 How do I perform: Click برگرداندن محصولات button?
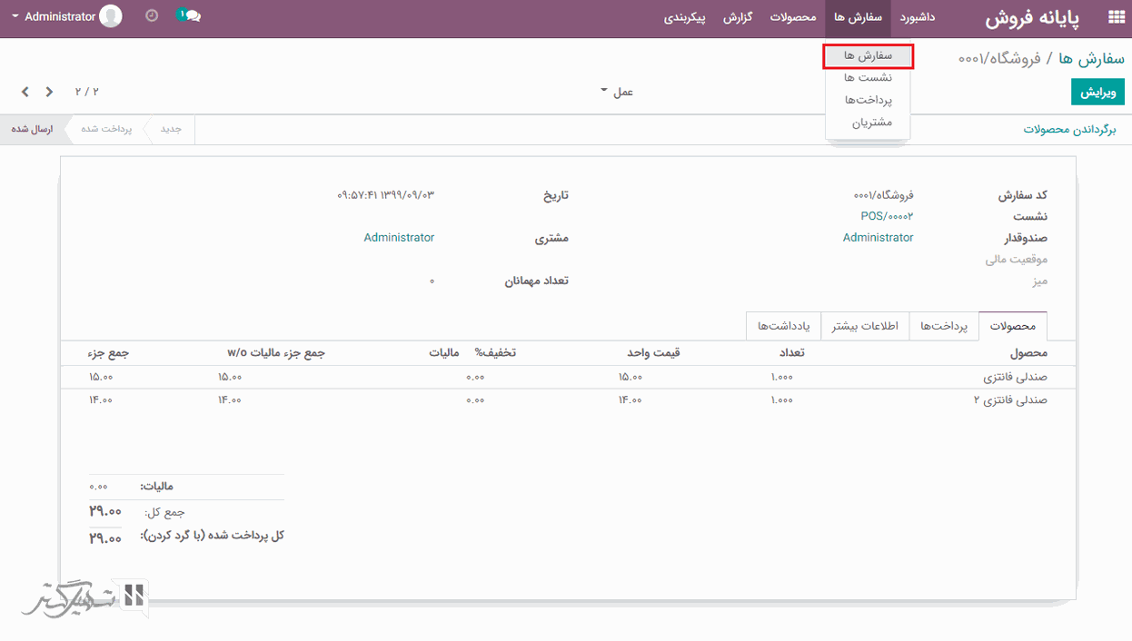click(1069, 130)
